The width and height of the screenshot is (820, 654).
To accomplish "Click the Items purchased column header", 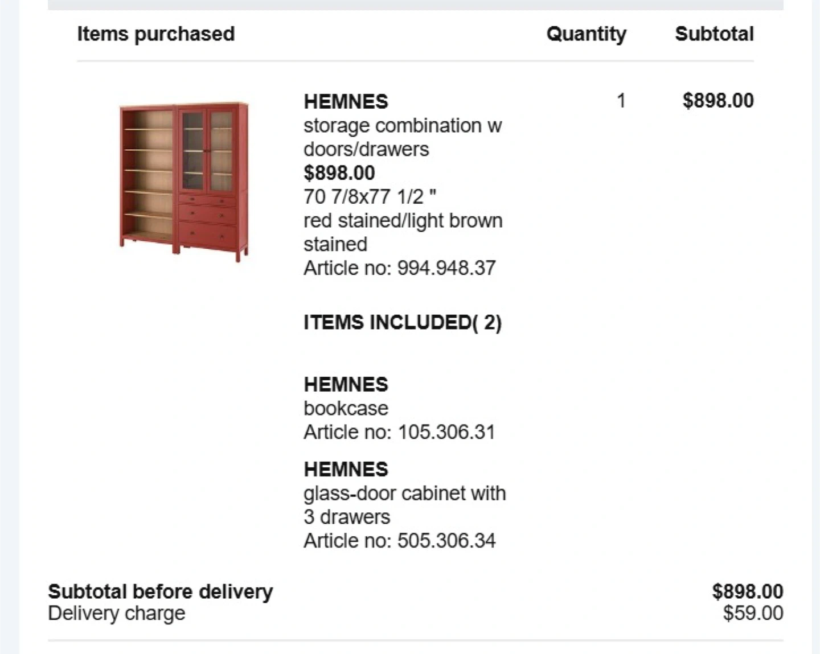I will click(x=155, y=34).
